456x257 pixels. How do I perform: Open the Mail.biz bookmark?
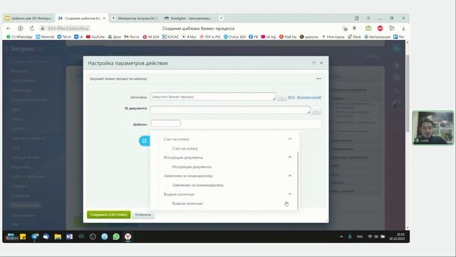click(x=288, y=36)
